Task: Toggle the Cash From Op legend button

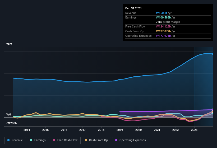Action: 96,140
